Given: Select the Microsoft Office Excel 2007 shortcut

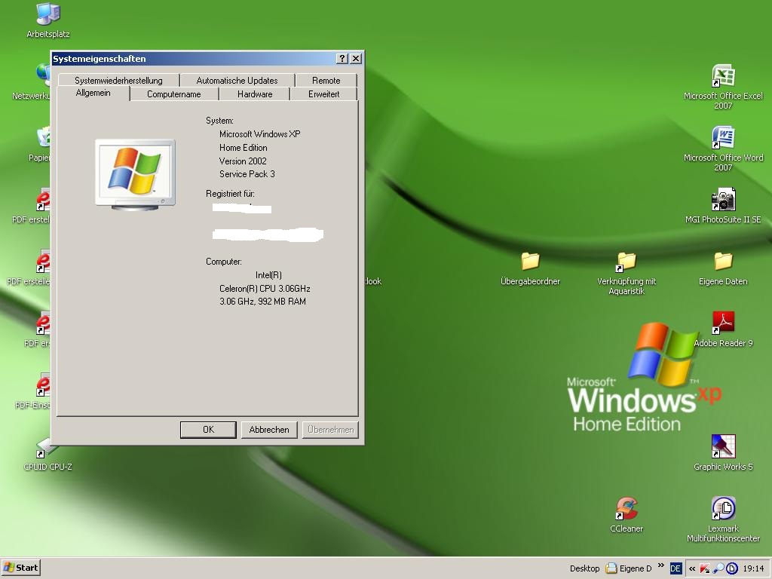Looking at the screenshot, I should tap(723, 87).
